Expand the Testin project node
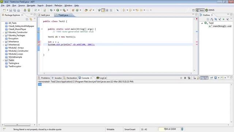 click(x=3, y=60)
